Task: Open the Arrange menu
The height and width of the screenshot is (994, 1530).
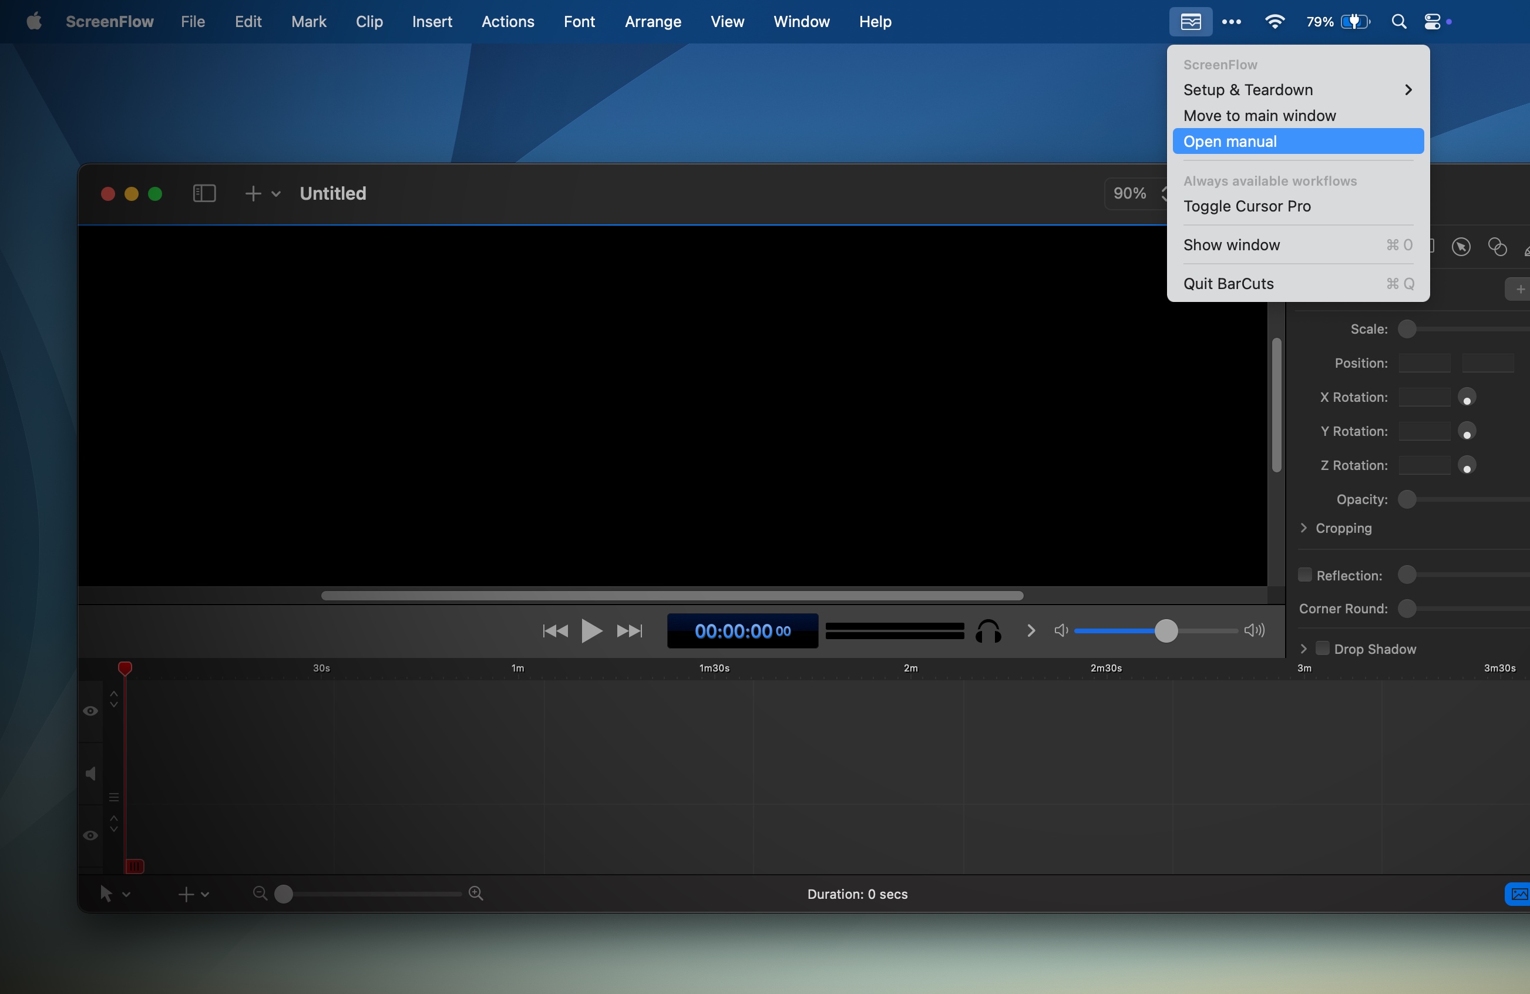Action: click(653, 22)
